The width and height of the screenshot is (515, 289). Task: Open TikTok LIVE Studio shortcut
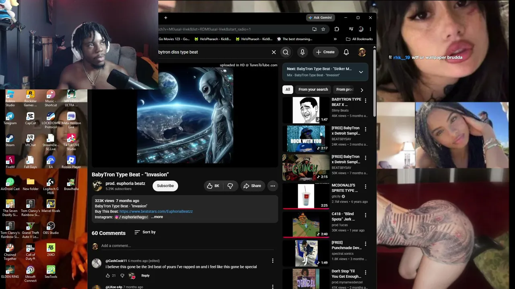pos(71,143)
